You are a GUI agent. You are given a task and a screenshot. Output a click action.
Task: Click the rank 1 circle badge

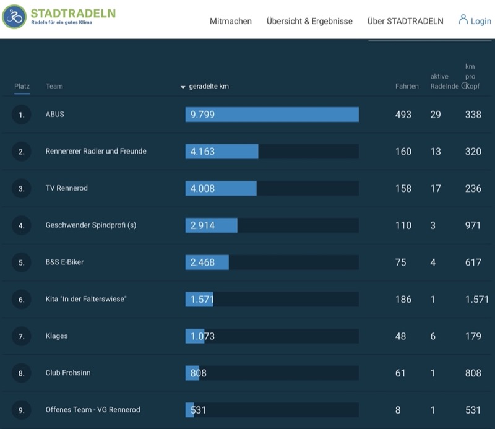[x=21, y=115]
